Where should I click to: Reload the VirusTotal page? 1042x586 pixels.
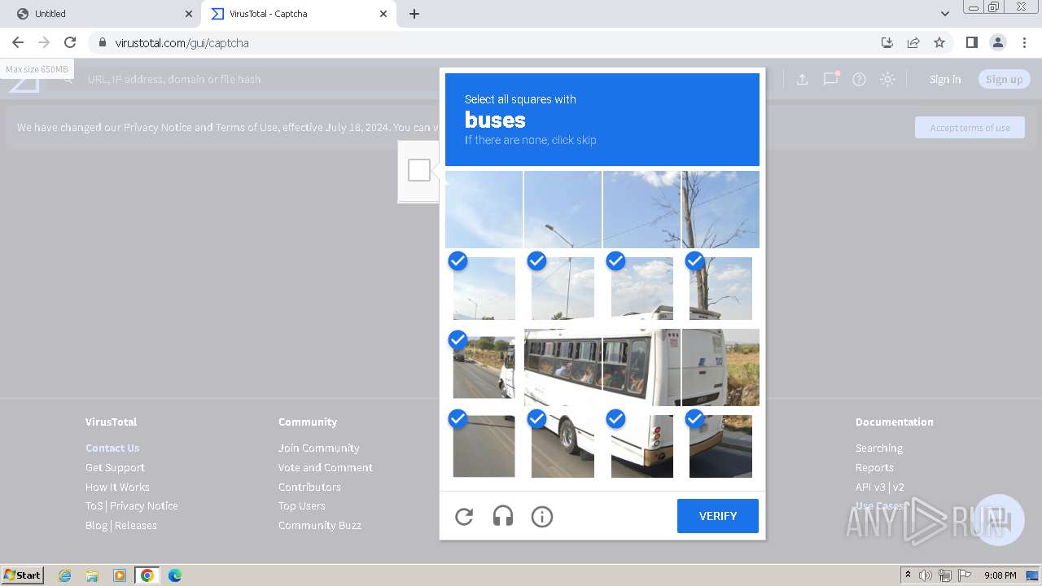click(x=70, y=42)
